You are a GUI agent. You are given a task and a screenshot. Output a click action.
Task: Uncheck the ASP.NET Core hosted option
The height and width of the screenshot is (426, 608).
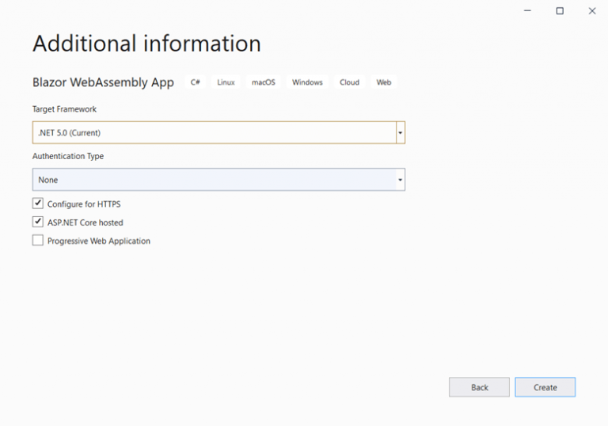click(38, 223)
